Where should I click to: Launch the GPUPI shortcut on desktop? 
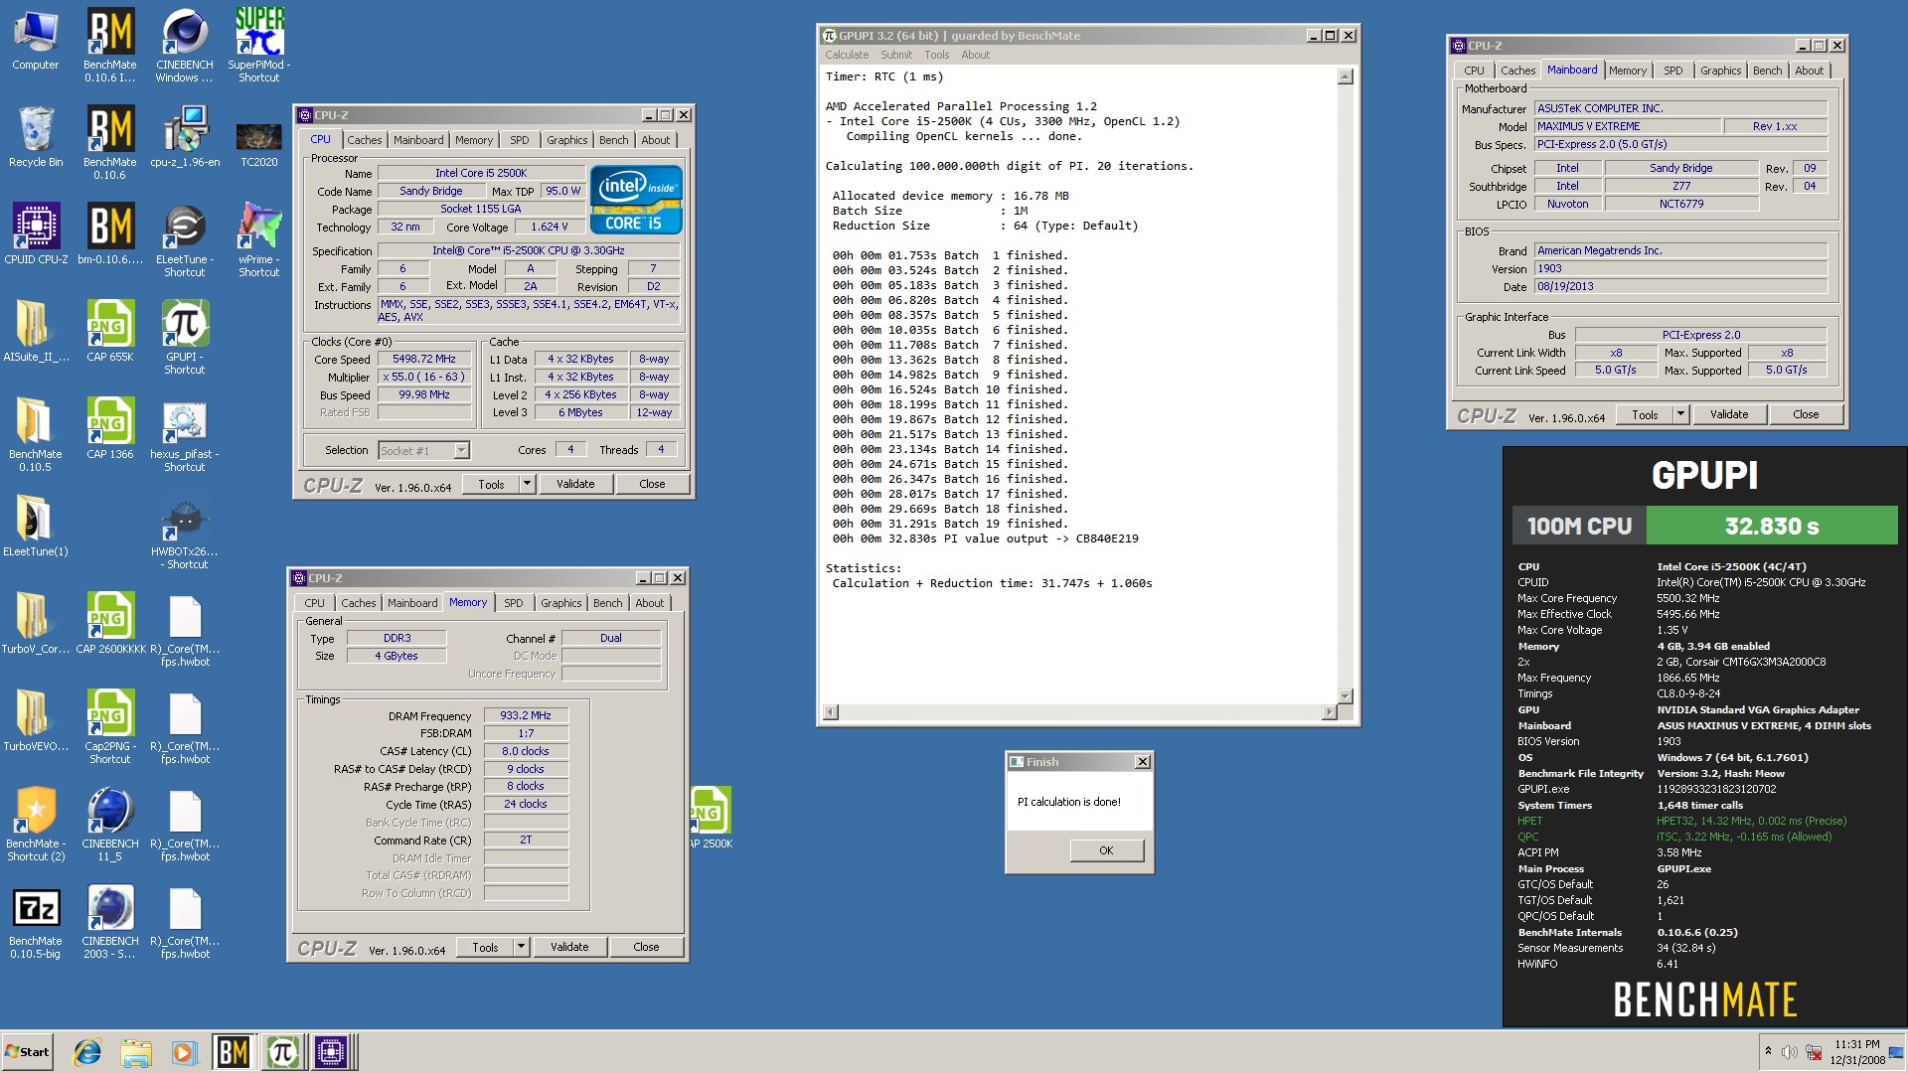coord(185,337)
